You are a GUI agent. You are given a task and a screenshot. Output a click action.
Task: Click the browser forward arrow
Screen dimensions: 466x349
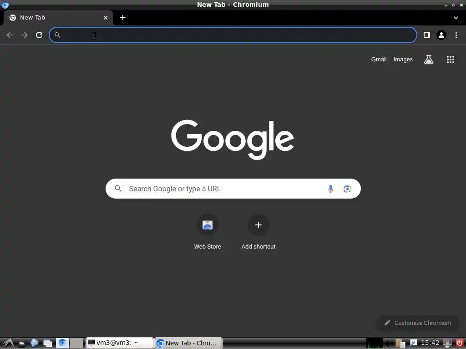point(25,35)
